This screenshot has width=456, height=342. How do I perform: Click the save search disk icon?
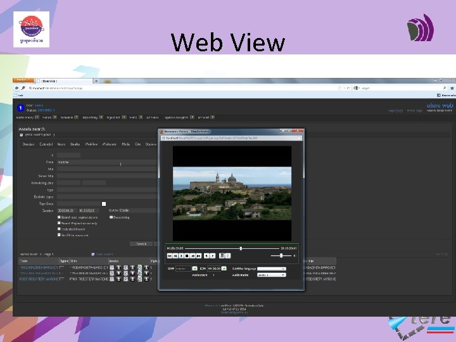pos(92,255)
